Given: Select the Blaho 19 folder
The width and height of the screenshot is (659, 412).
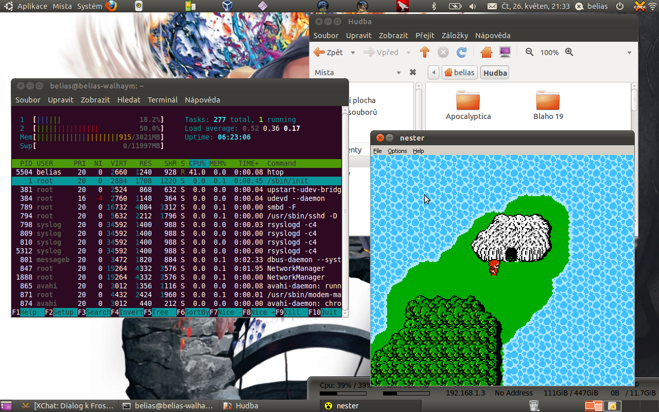Looking at the screenshot, I should (x=548, y=106).
